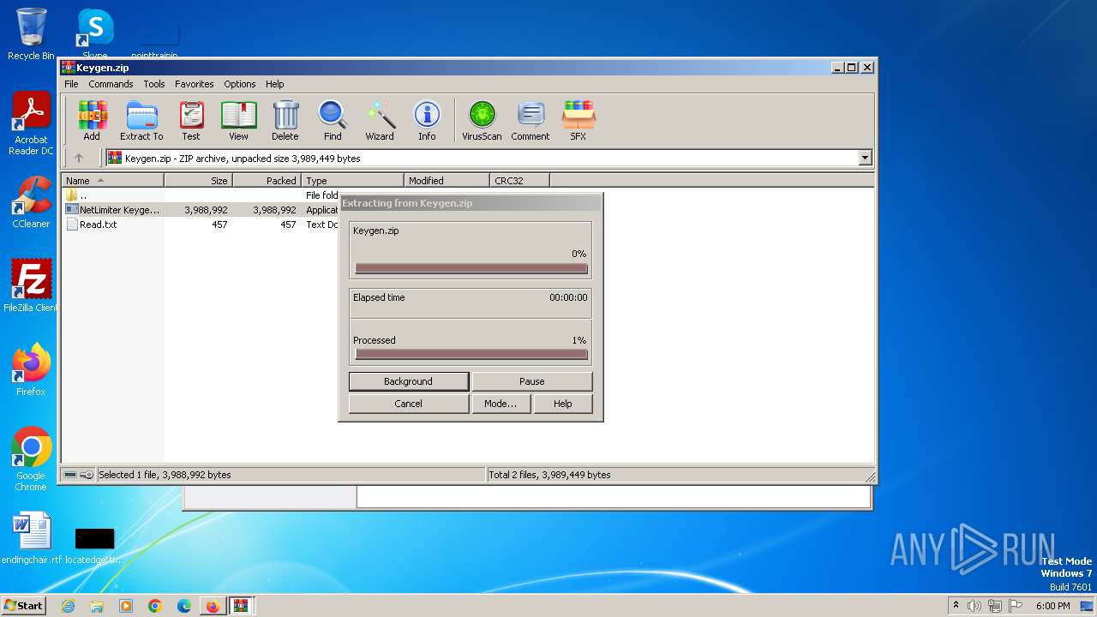Click the Action Center flag tray icon
The image size is (1097, 617).
tap(1016, 606)
